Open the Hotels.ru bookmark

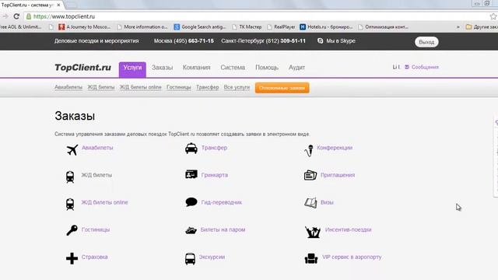326,27
